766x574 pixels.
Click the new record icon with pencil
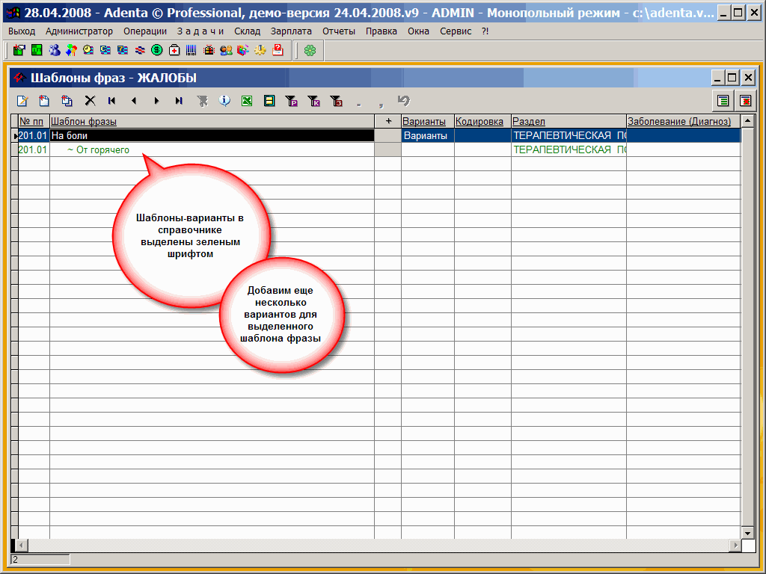(x=22, y=101)
